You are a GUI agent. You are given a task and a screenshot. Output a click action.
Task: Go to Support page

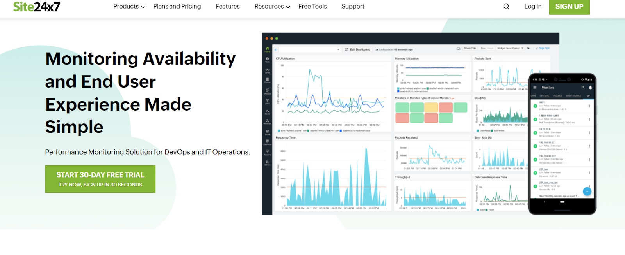[x=353, y=6]
